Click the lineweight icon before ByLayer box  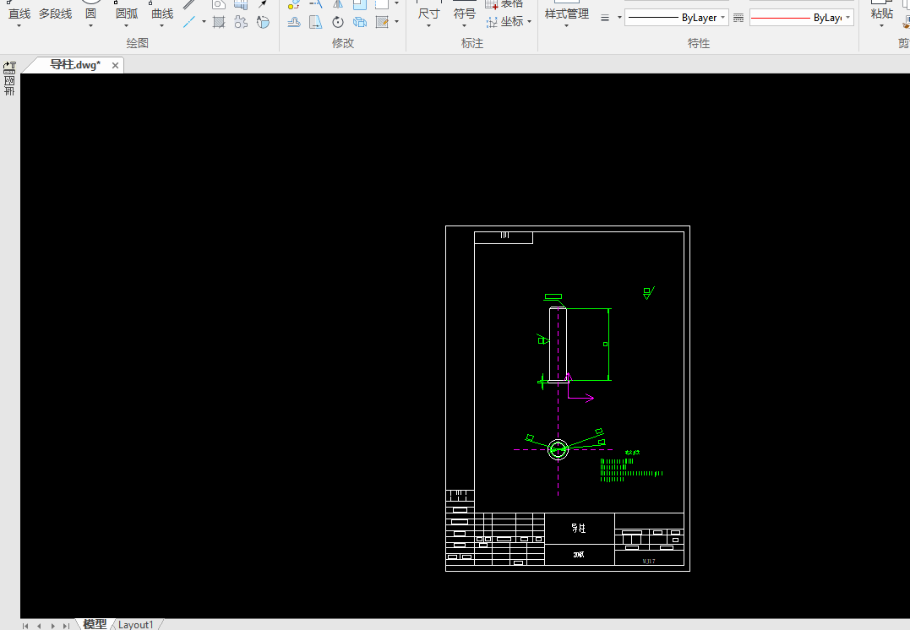[605, 18]
